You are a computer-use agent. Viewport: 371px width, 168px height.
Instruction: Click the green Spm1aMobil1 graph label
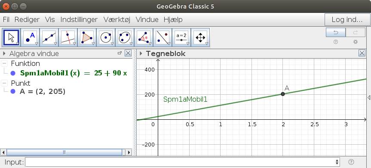point(185,99)
